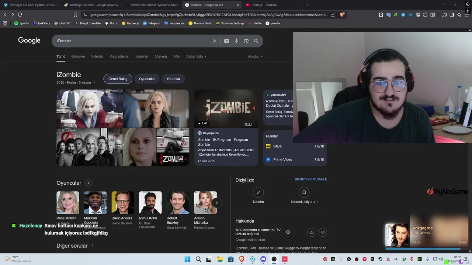Open the Windows Start menu
Screen dimensions: 472x265
187,259
